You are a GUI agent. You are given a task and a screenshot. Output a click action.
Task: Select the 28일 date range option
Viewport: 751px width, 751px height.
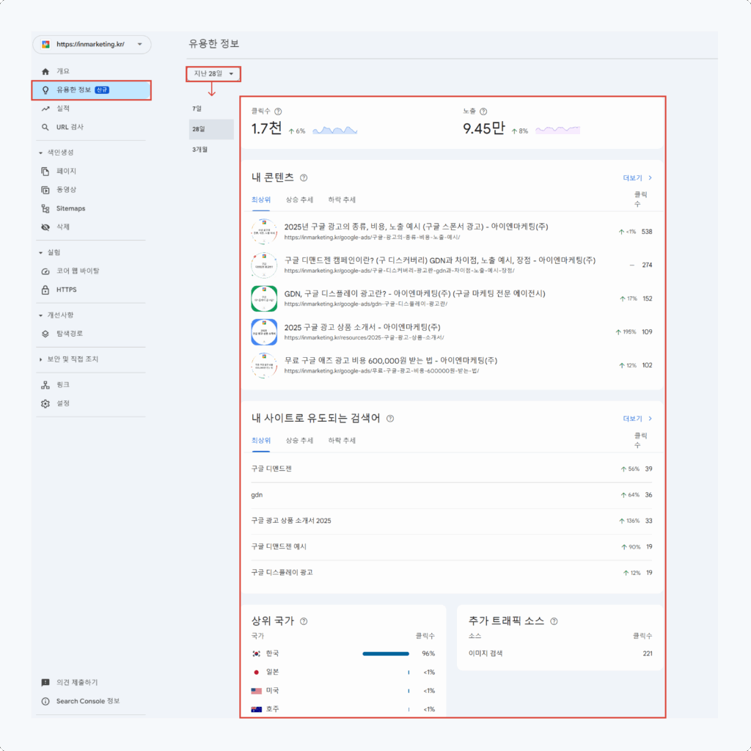tap(211, 129)
